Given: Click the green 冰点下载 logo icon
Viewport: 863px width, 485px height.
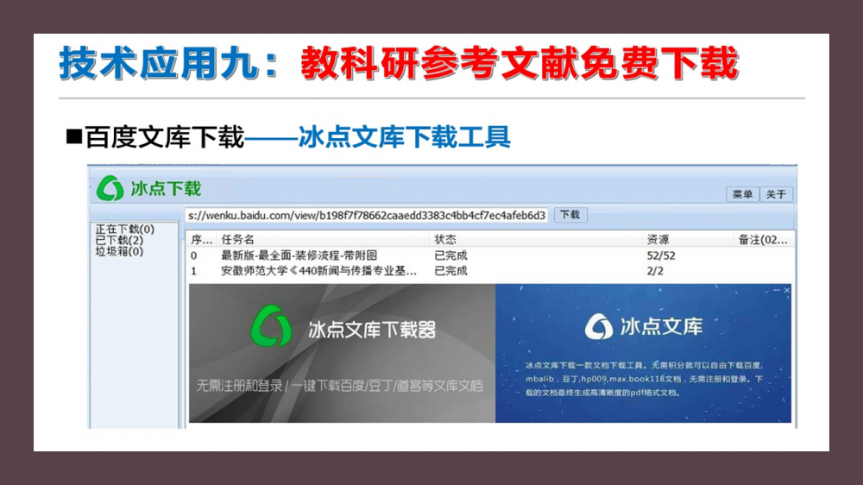Looking at the screenshot, I should (110, 187).
